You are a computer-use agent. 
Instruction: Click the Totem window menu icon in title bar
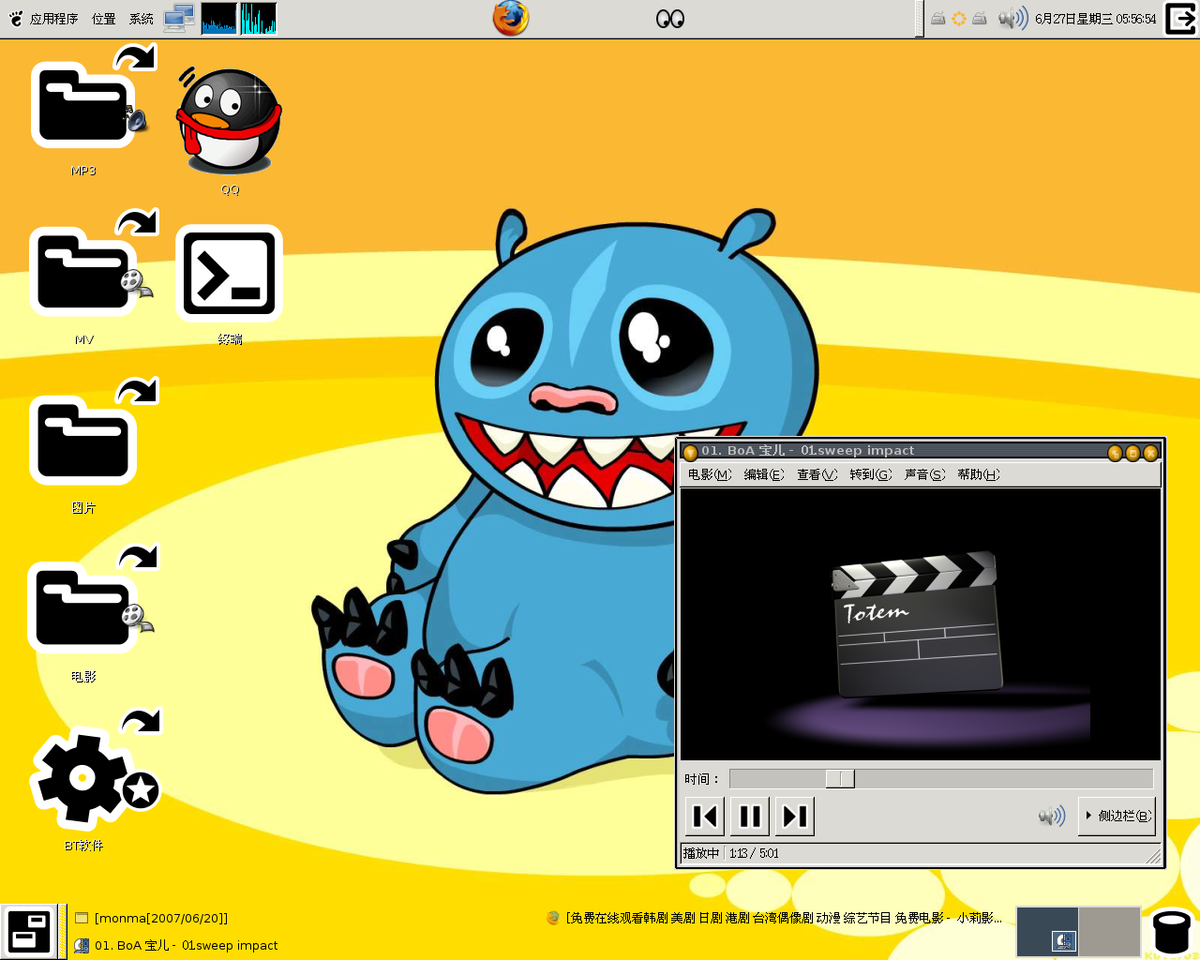pyautogui.click(x=690, y=453)
